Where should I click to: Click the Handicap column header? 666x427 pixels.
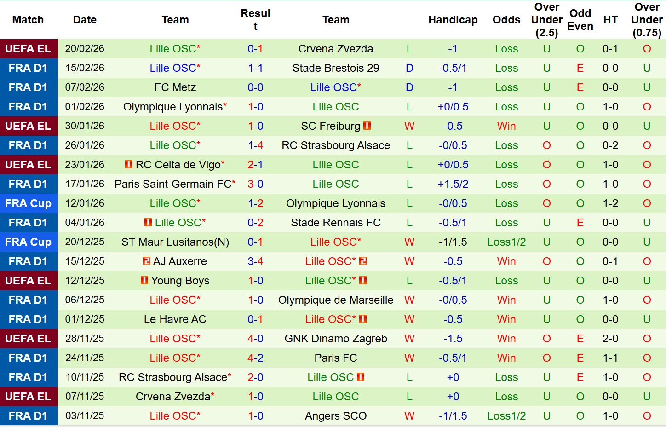click(x=453, y=20)
